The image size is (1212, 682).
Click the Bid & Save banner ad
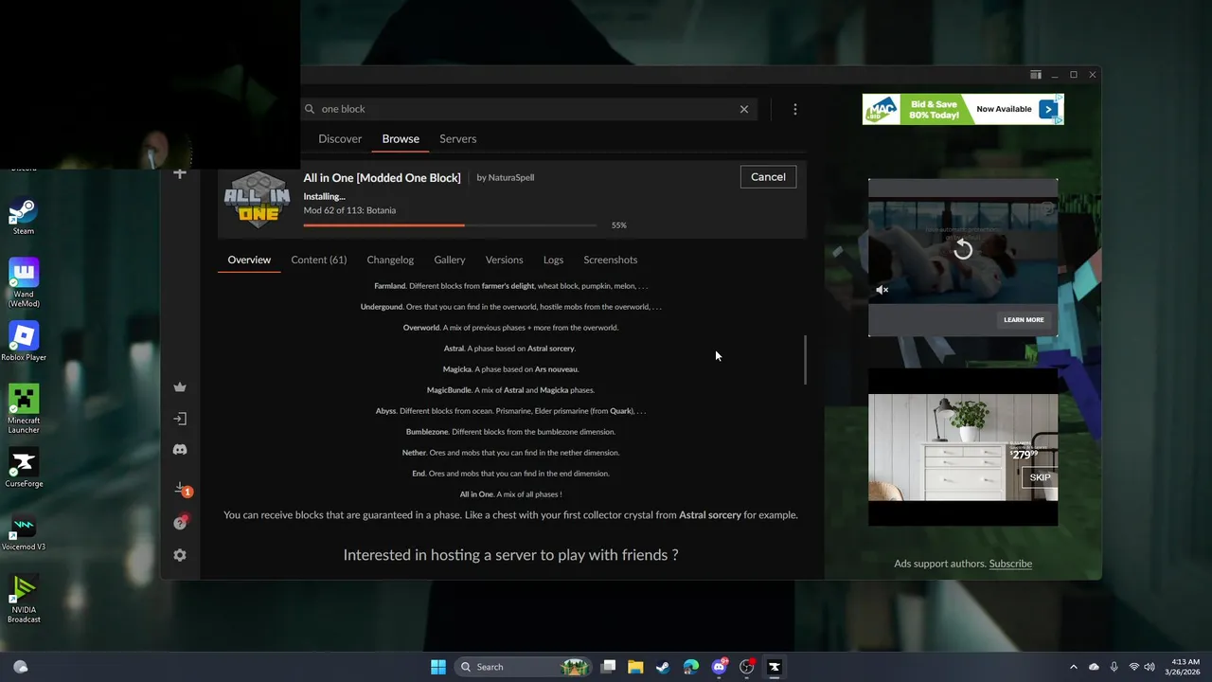coord(963,109)
